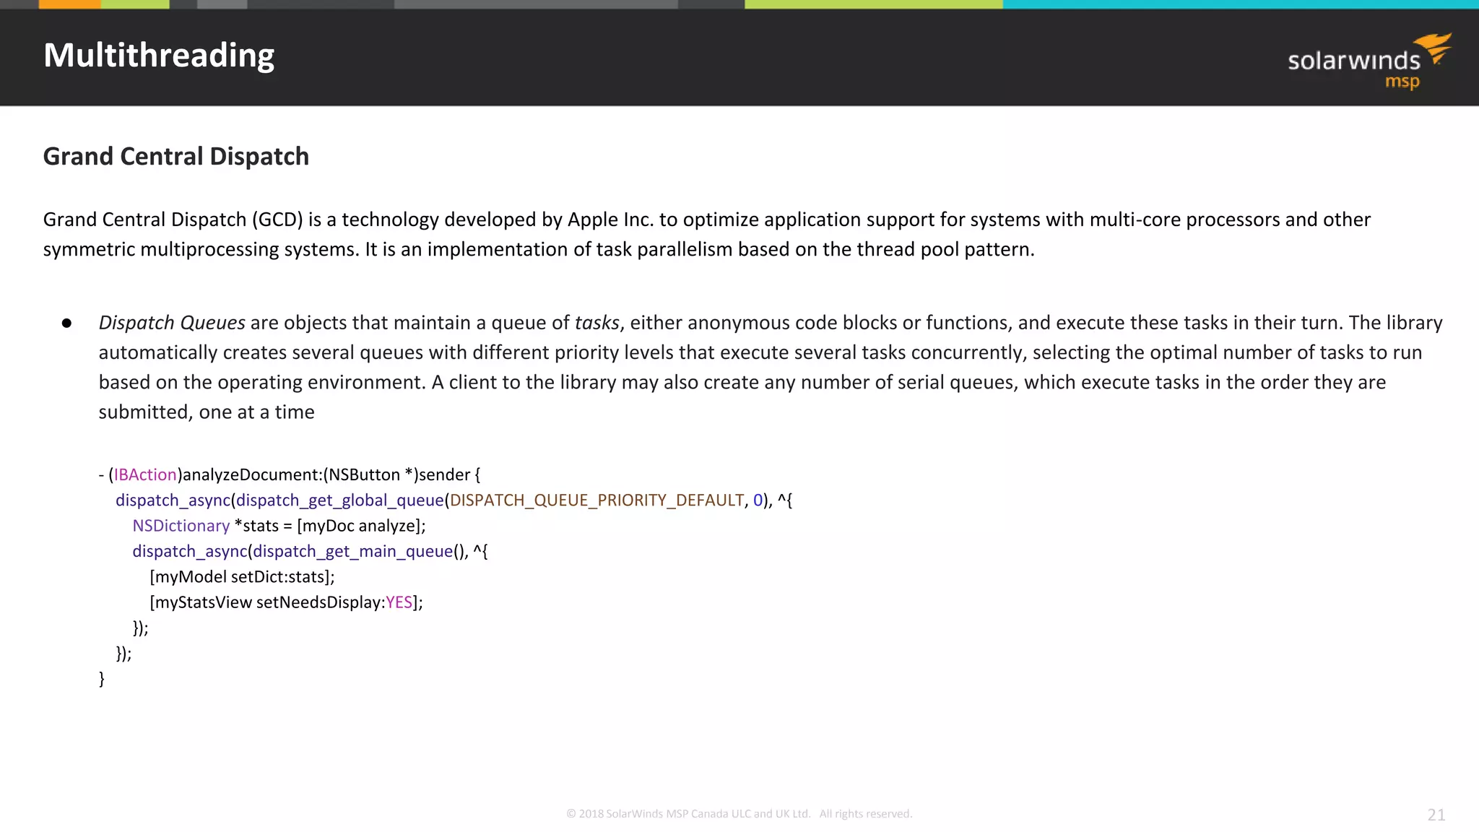Click 'dispatch_get_main_queue' in code
This screenshot has height=832, width=1479.
click(353, 552)
